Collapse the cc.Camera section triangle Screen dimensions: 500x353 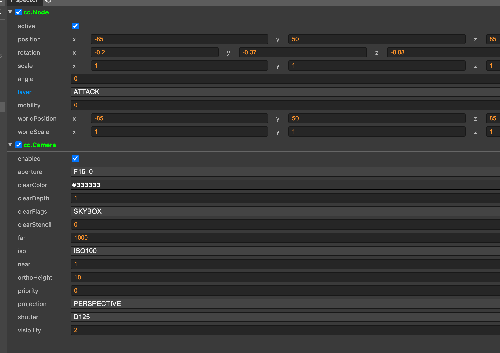tap(10, 145)
